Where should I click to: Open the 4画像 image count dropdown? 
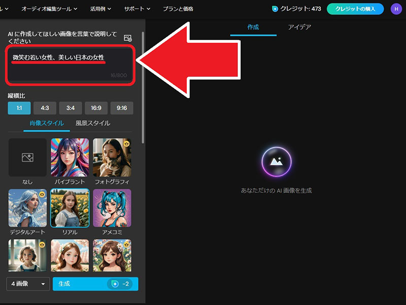28,284
